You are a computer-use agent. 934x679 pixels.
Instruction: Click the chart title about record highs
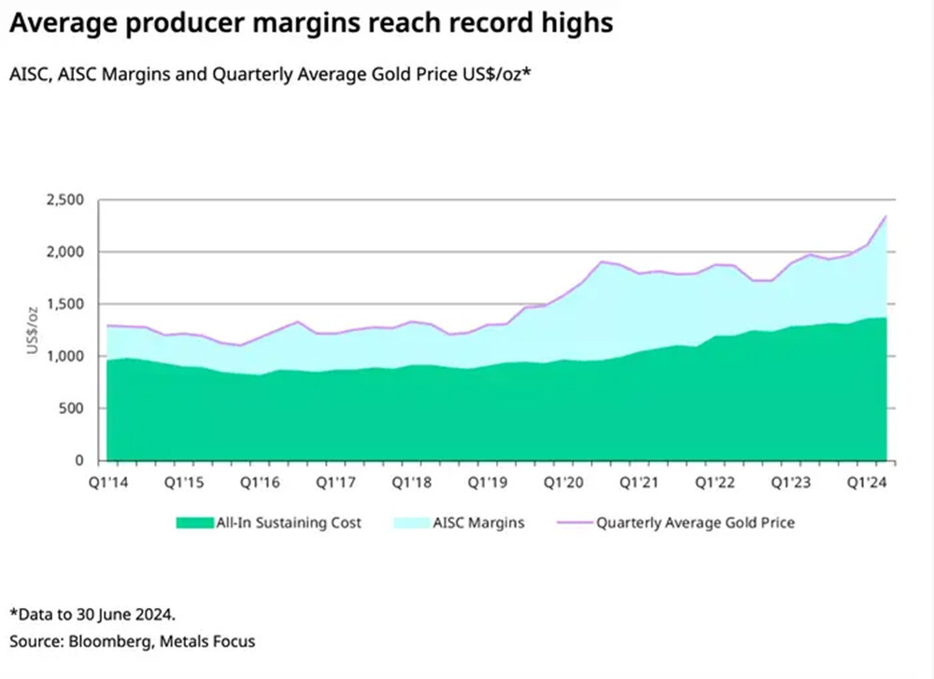coord(311,23)
